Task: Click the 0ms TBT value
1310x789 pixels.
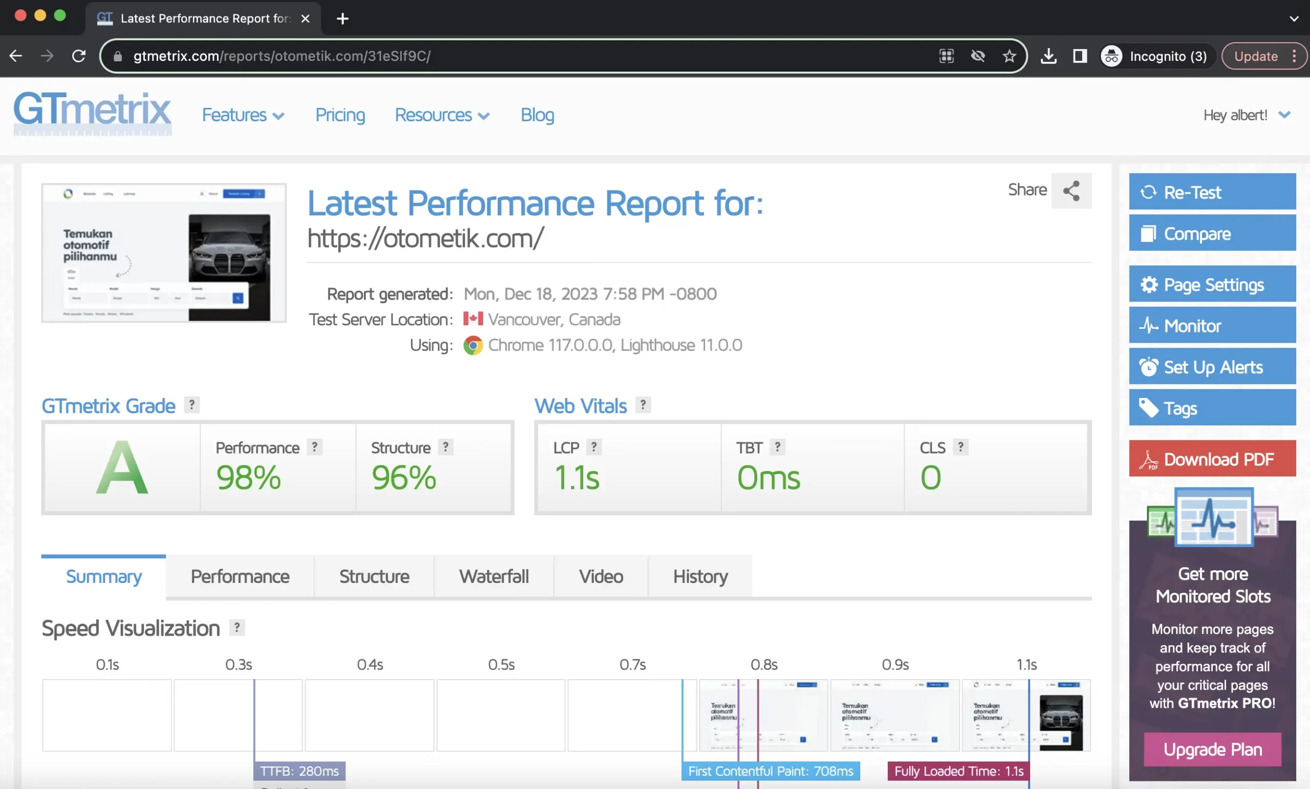Action: tap(768, 478)
